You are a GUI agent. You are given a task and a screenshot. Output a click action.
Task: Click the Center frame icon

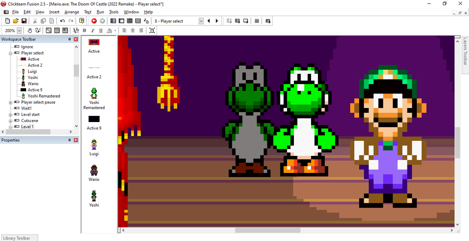152,31
